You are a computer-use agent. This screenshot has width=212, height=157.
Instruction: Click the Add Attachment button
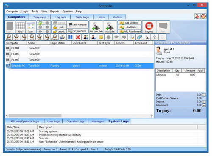click(130, 31)
